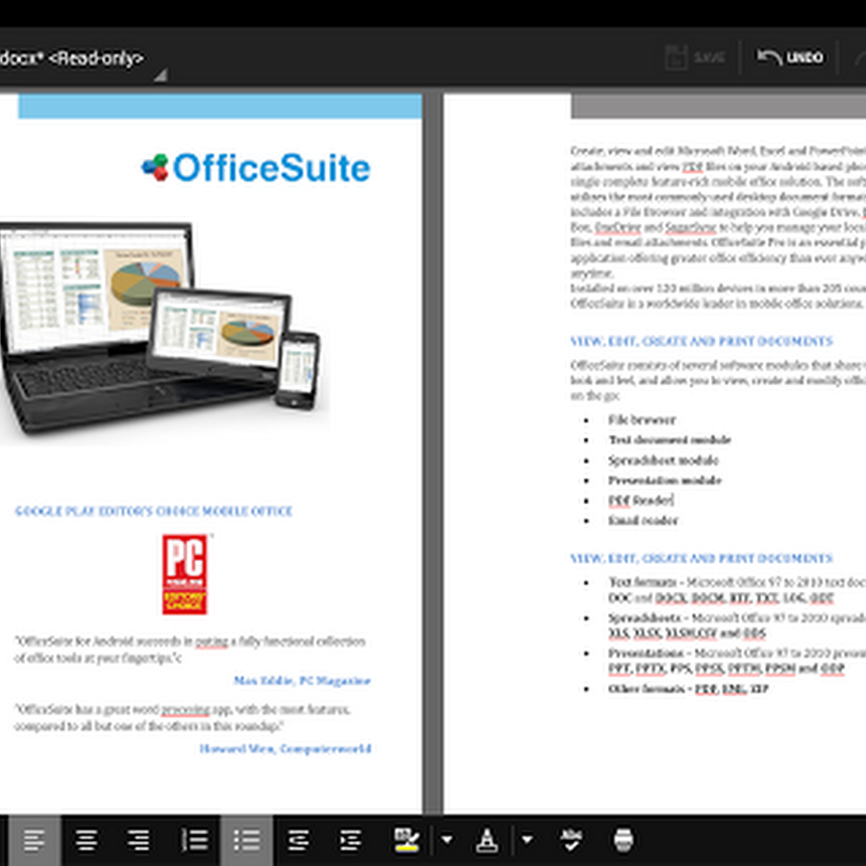The height and width of the screenshot is (866, 866).
Task: Toggle numbered list formatting
Action: click(194, 841)
